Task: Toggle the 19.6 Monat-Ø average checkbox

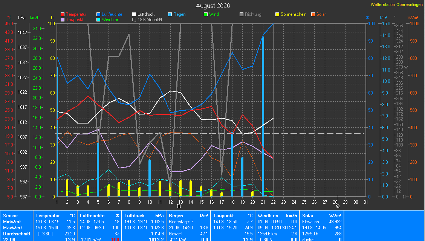Action: point(134,20)
